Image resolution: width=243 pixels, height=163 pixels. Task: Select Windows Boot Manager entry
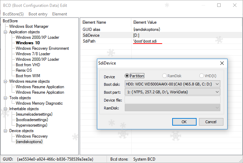(x=29, y=26)
